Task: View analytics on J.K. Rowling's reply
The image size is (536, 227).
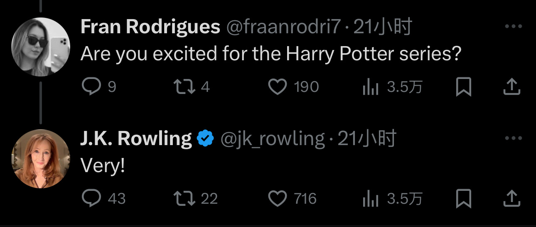Action: coord(370,198)
